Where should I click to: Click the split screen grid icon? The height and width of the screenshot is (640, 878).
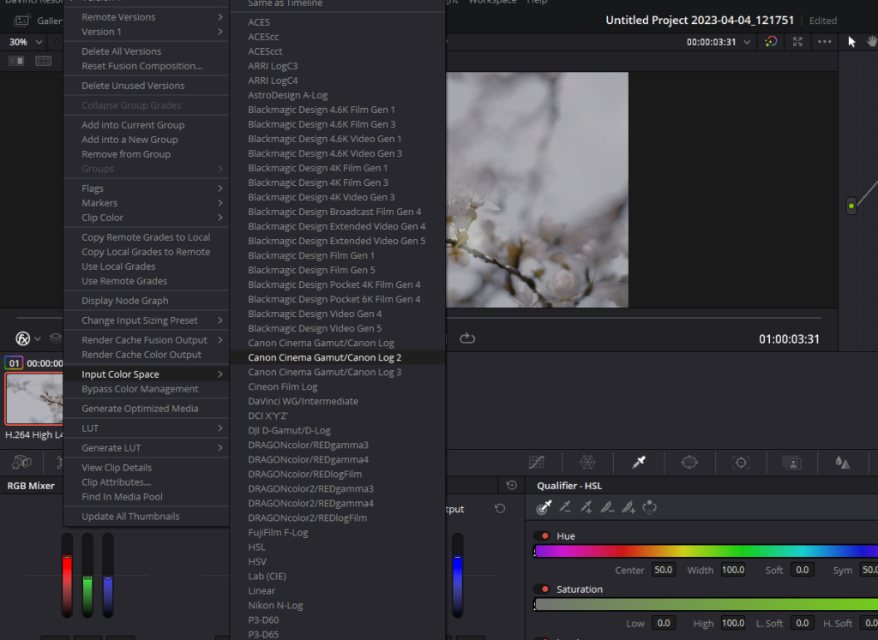[43, 61]
